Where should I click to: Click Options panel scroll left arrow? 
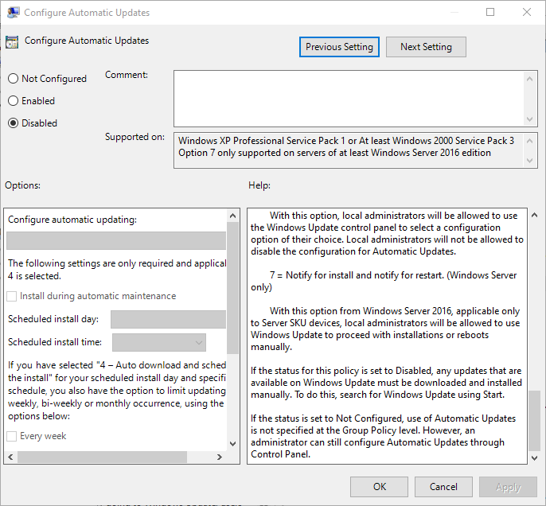[11, 457]
